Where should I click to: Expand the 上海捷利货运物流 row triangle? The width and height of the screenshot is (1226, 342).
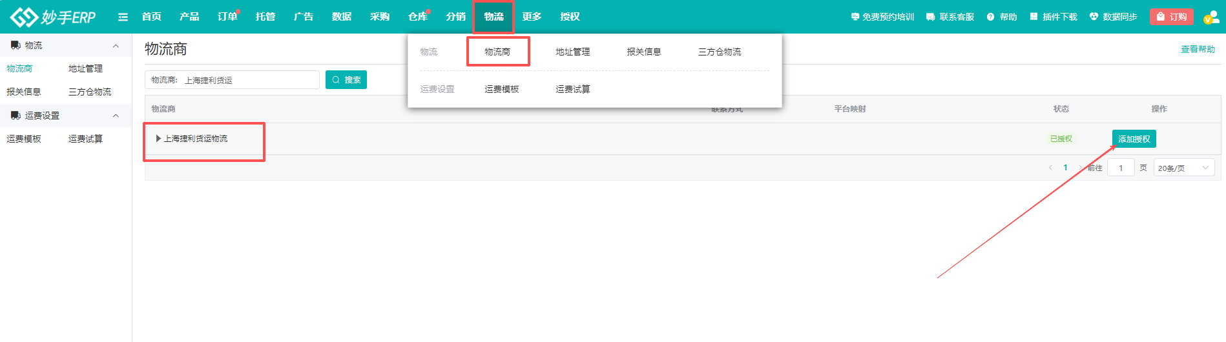tap(158, 139)
